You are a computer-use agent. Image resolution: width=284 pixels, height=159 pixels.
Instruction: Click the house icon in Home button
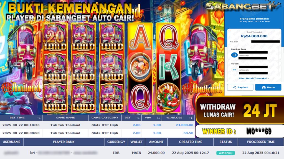[x=264, y=87]
